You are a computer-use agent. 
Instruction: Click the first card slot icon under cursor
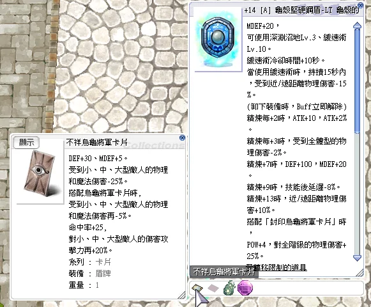(197, 288)
